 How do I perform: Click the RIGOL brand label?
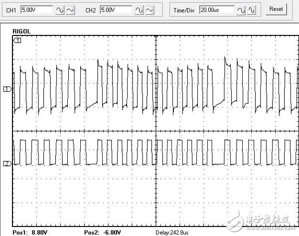[22, 30]
